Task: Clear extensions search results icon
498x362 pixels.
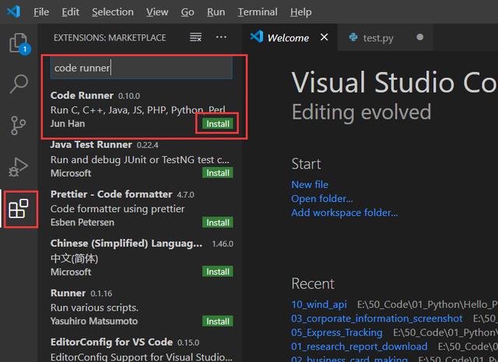Action: point(195,37)
